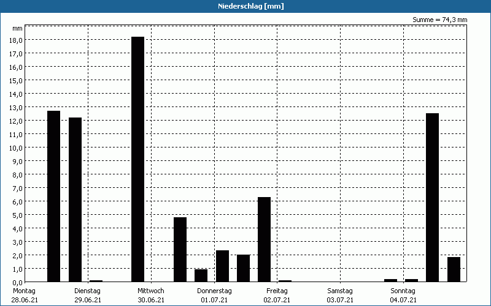The image size is (491, 306).
Task: Click the 7,0 y-axis label
Action: coord(18,188)
